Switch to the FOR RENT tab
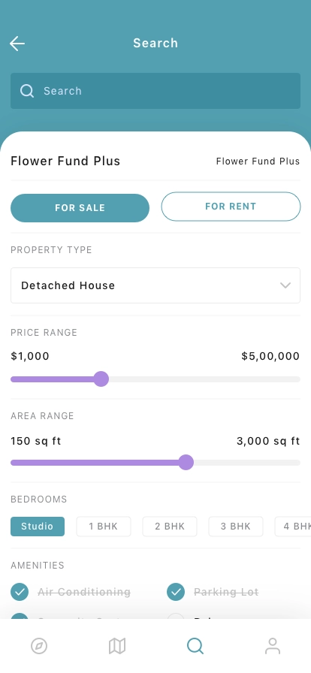The width and height of the screenshot is (311, 673). [x=231, y=207]
